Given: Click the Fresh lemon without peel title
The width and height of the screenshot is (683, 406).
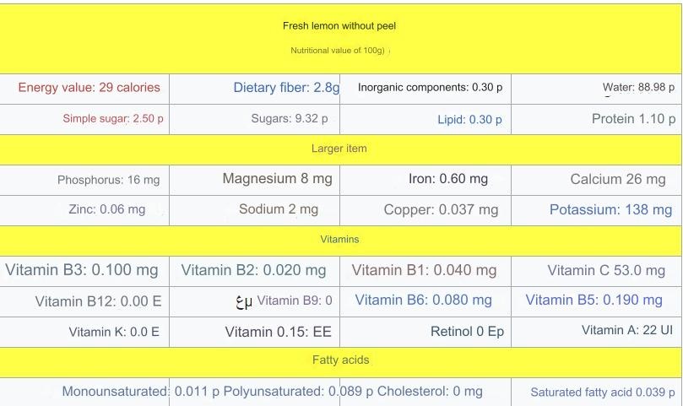Looking at the screenshot, I should [x=339, y=26].
